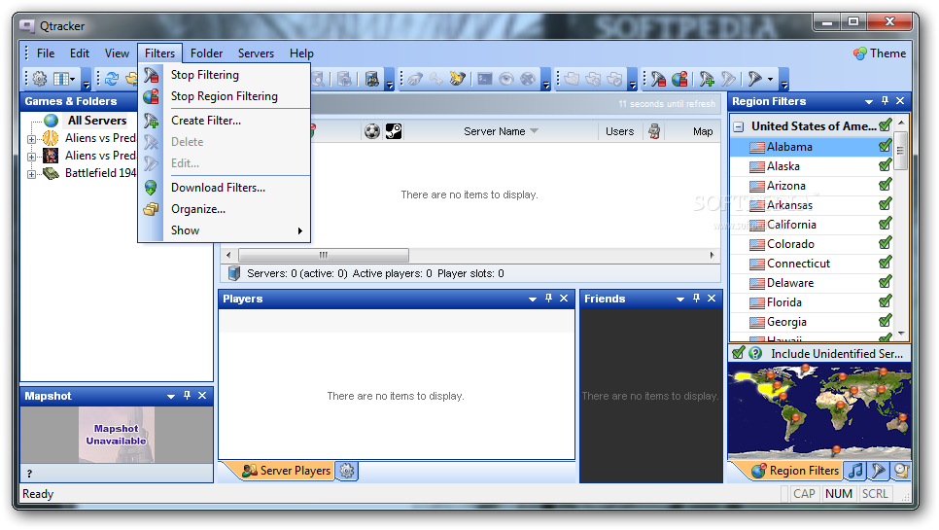Click the Mapshot Unavailable thumbnail
The height and width of the screenshot is (530, 939).
117,435
